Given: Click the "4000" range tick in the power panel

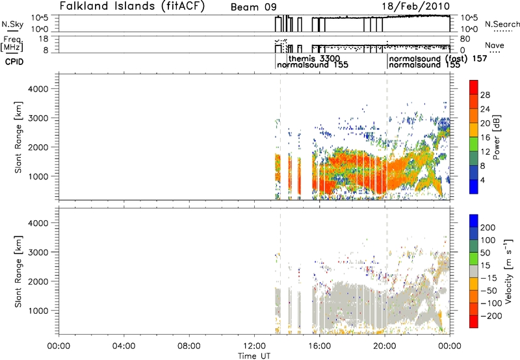Looking at the screenshot, I should pyautogui.click(x=38, y=89).
